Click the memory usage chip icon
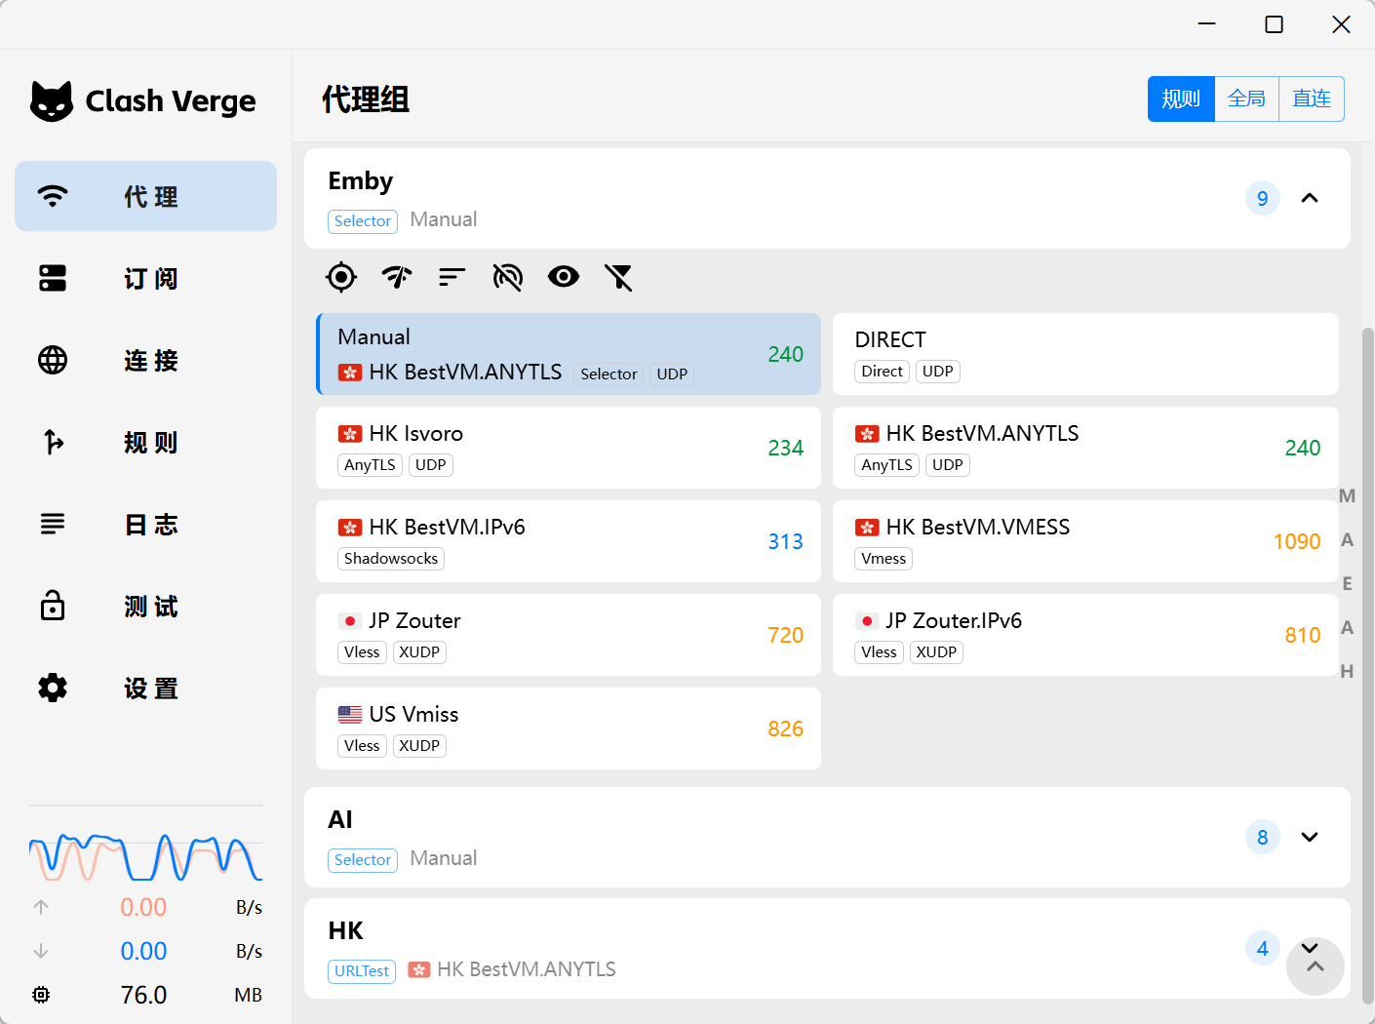This screenshot has width=1375, height=1024. tap(41, 995)
